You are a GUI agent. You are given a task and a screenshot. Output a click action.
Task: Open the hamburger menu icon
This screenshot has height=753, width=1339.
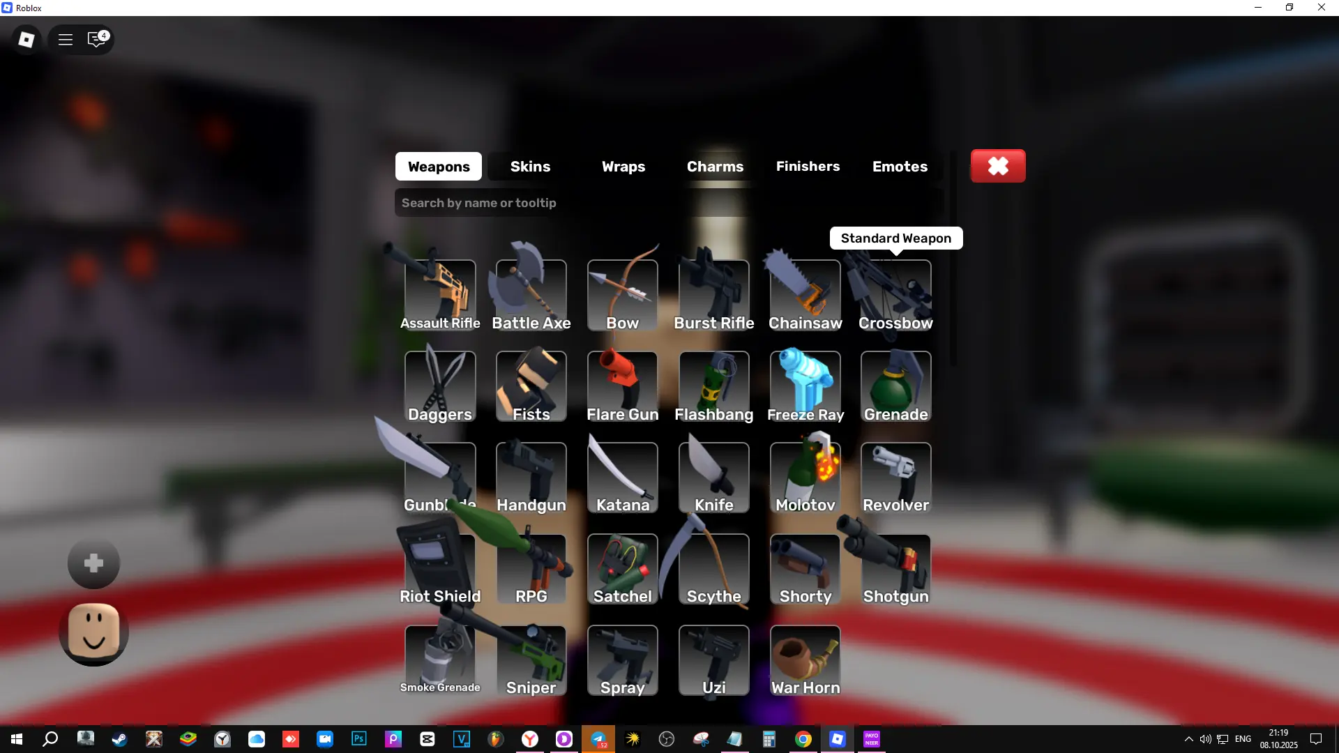(66, 40)
